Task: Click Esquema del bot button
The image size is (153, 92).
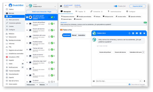Action: tap(138, 6)
